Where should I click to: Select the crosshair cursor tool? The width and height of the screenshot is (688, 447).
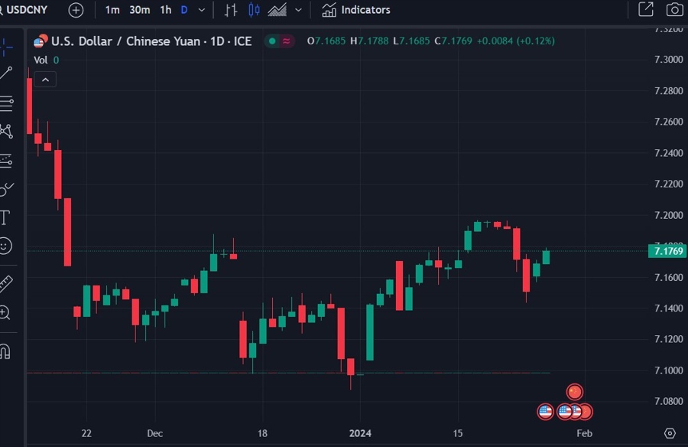pos(6,47)
